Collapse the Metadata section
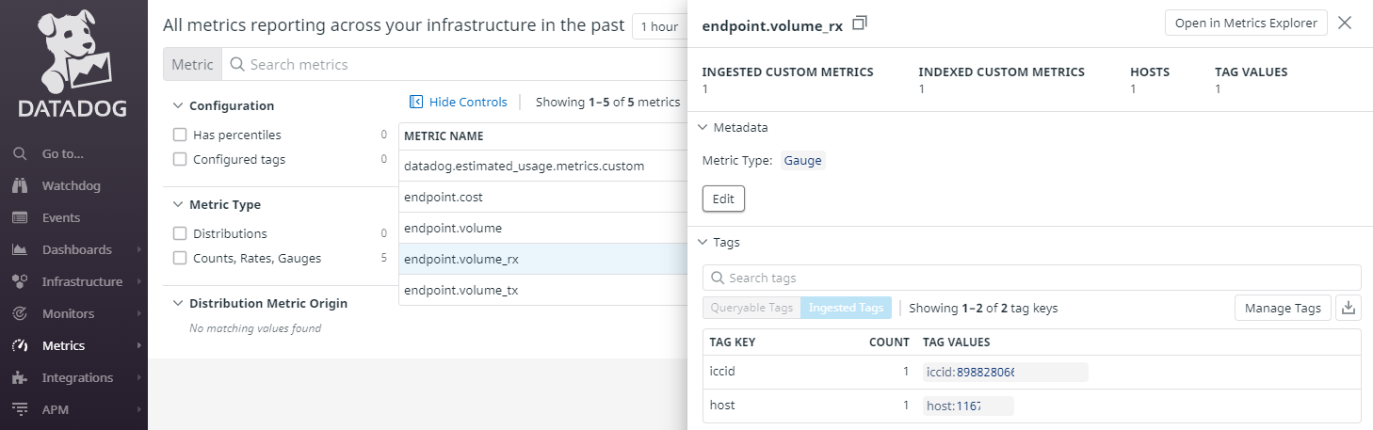 point(702,127)
